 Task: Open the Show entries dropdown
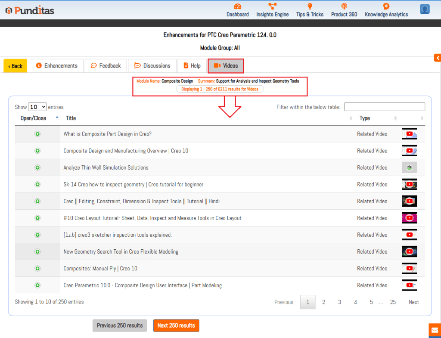(x=37, y=107)
